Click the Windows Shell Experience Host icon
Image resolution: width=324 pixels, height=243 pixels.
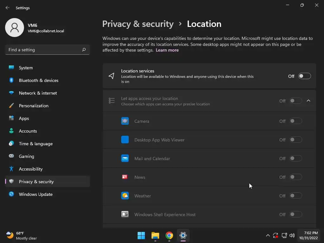pyautogui.click(x=125, y=214)
